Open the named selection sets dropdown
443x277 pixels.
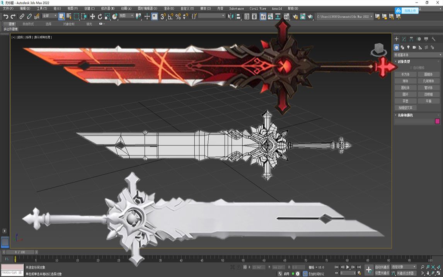click(211, 16)
